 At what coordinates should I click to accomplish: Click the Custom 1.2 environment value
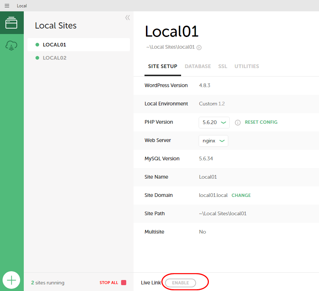point(212,104)
